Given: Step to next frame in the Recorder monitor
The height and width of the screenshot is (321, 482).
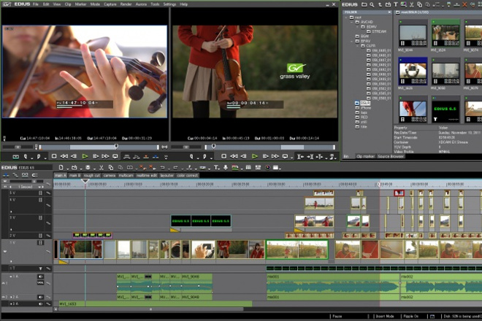Looking at the screenshot, I should point(265,156).
